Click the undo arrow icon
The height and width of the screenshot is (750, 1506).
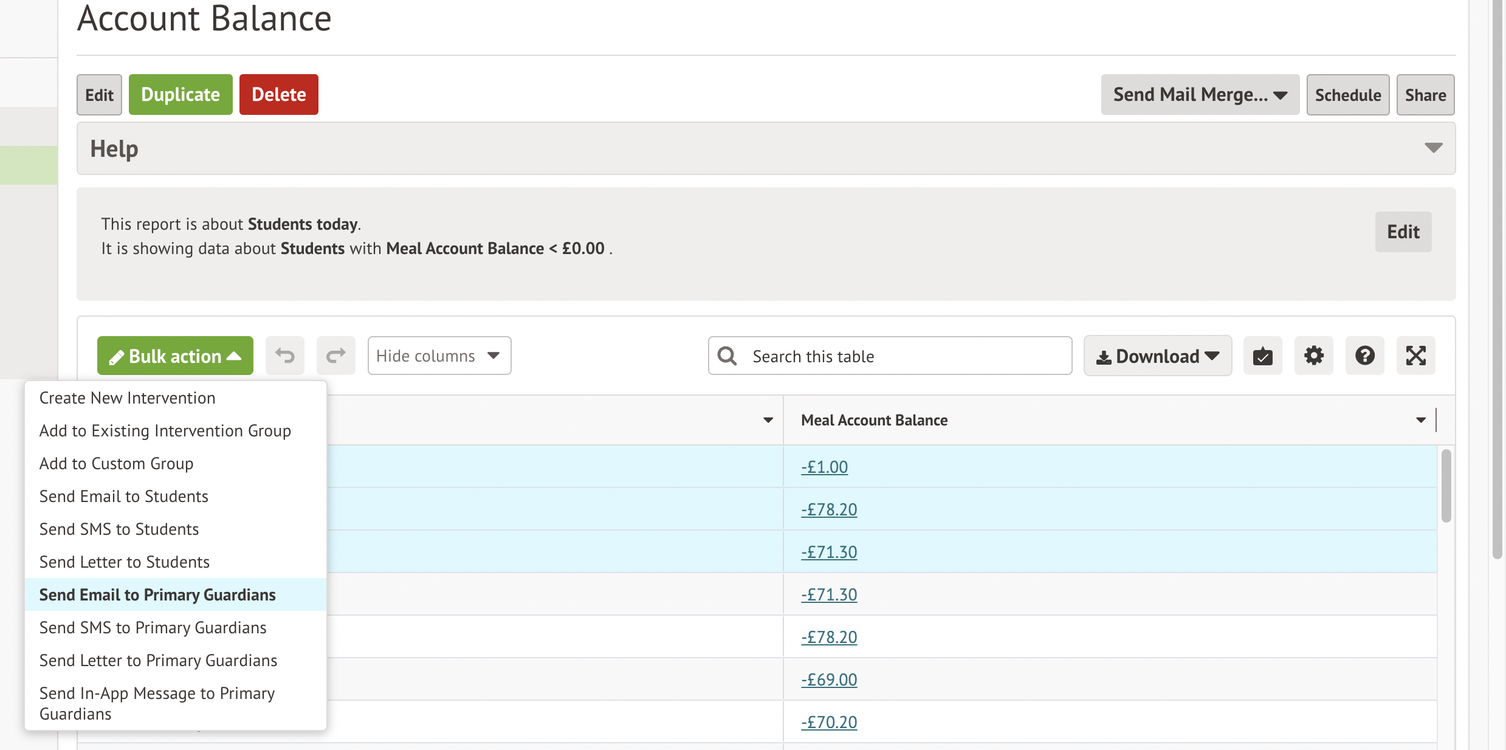pyautogui.click(x=284, y=356)
